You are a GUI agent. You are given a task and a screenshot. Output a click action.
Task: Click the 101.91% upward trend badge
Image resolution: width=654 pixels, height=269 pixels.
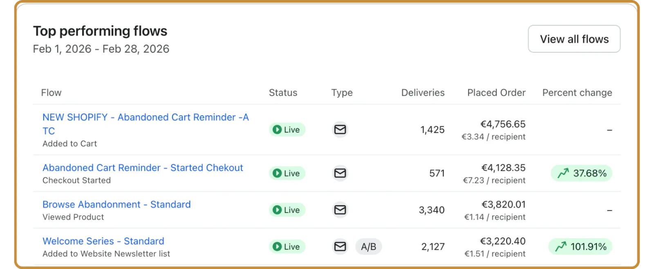pyautogui.click(x=580, y=247)
